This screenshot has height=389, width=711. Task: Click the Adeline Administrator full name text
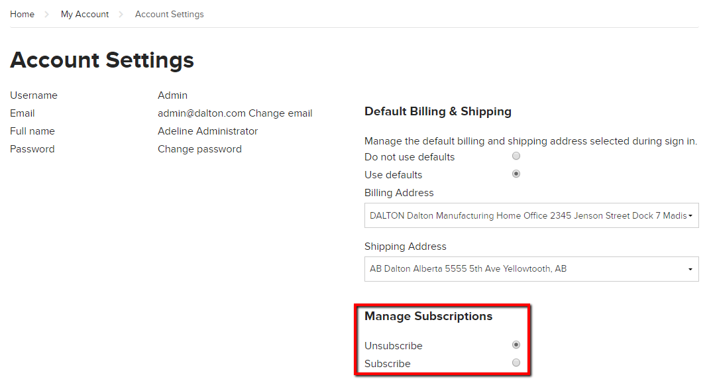207,131
